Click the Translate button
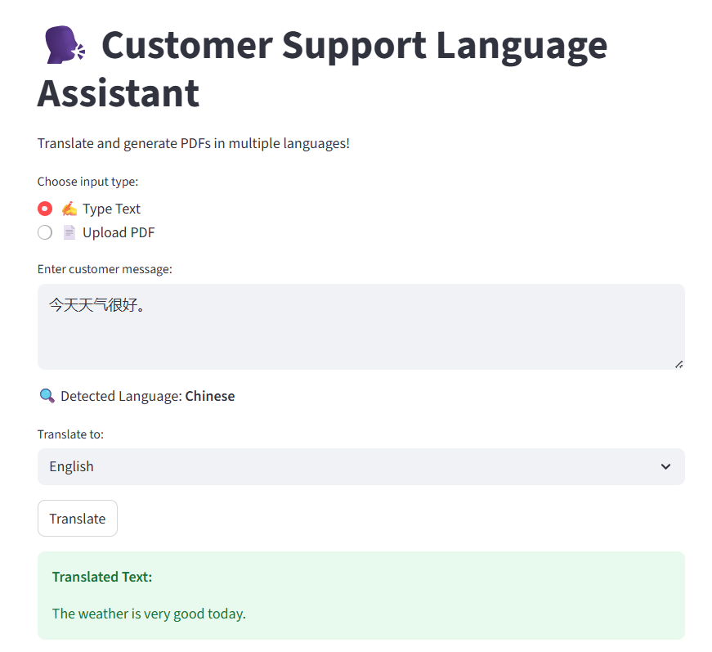This screenshot has height=652, width=712. tap(78, 519)
